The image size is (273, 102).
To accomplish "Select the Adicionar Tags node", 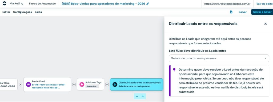I will pos(90,84).
